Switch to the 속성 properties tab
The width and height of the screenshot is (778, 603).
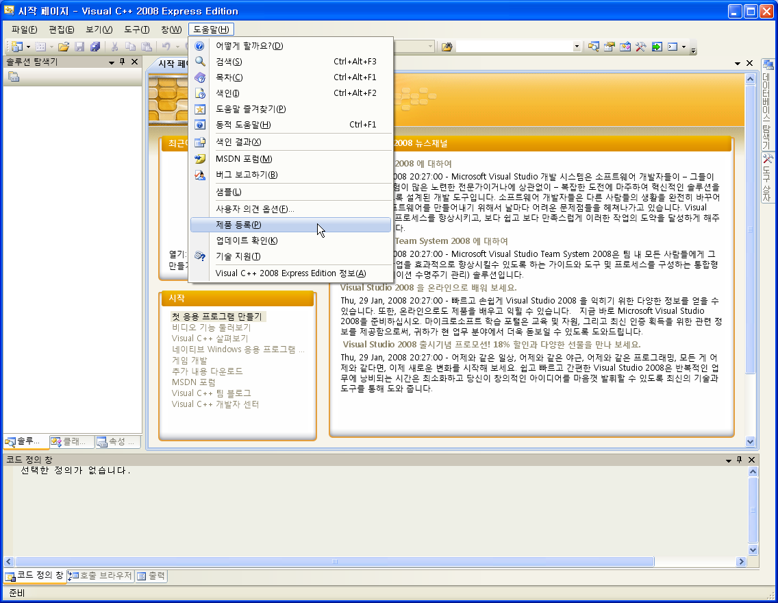click(x=118, y=441)
